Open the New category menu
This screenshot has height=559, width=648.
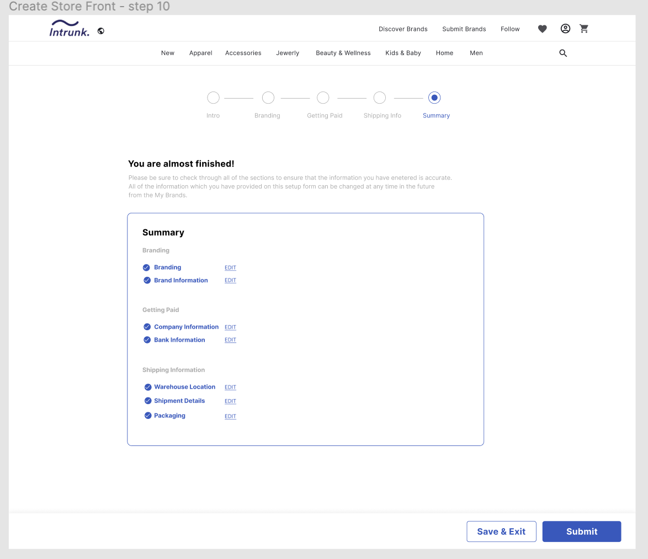click(168, 53)
